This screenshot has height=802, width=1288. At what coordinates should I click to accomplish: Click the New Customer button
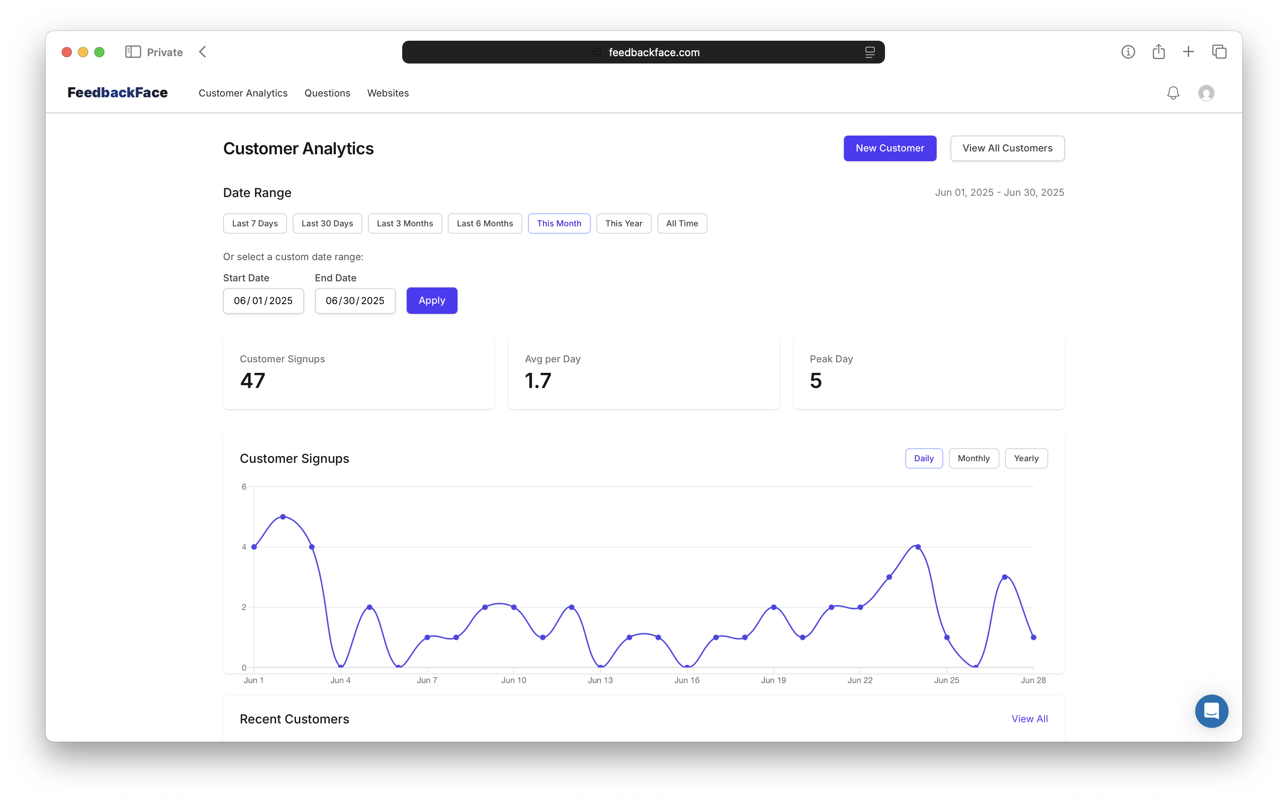click(x=890, y=148)
